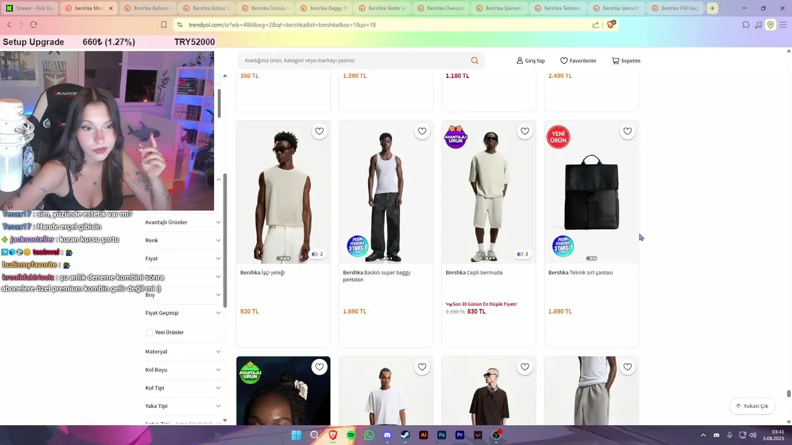The width and height of the screenshot is (792, 445).
Task: Bookmark this page with the bookmark icon
Action: (163, 25)
